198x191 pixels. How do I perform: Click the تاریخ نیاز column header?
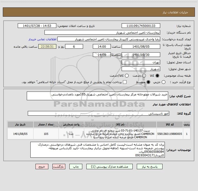coord(20,124)
